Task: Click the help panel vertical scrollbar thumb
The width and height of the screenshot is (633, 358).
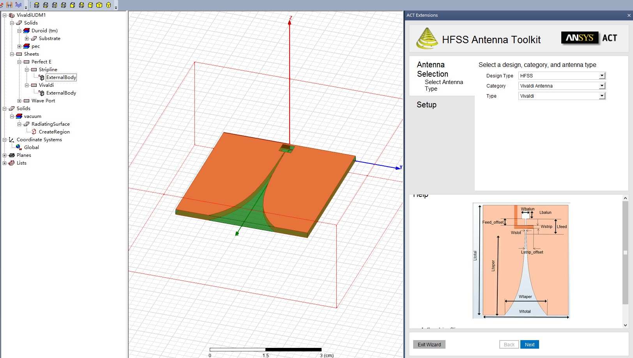Action: 625,253
